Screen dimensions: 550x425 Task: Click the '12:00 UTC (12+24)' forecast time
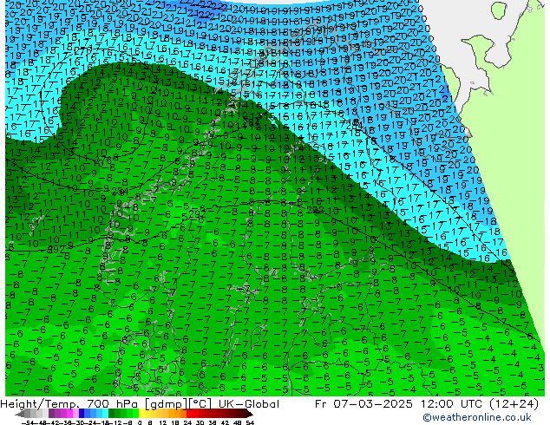pyautogui.click(x=479, y=404)
